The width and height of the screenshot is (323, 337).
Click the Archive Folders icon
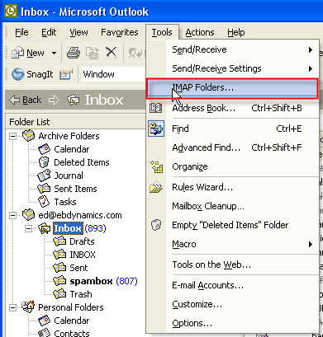click(28, 136)
